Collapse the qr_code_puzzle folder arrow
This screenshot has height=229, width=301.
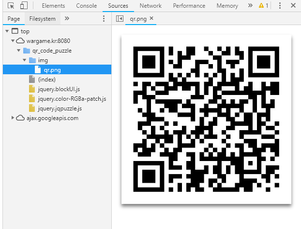(18, 50)
